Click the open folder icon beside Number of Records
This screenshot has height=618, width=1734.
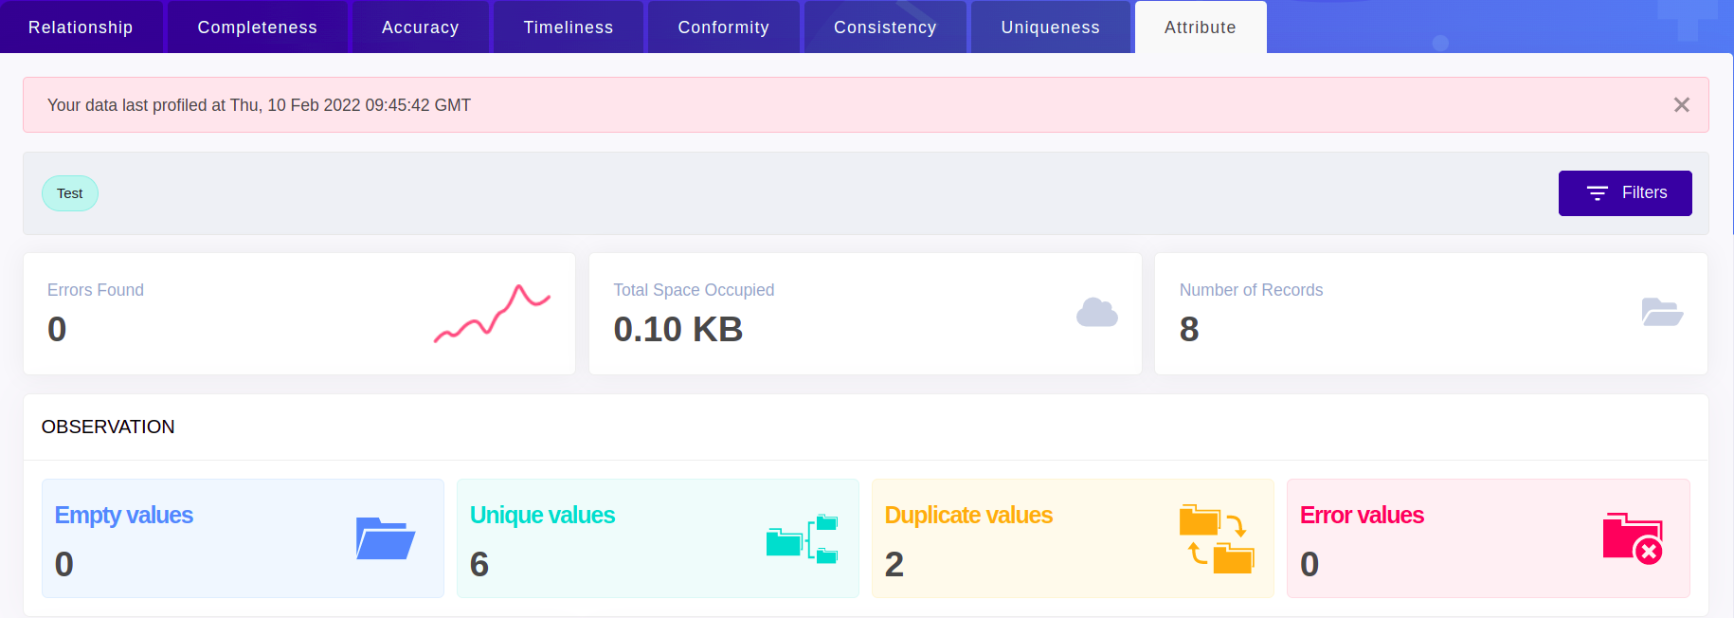pos(1661,312)
